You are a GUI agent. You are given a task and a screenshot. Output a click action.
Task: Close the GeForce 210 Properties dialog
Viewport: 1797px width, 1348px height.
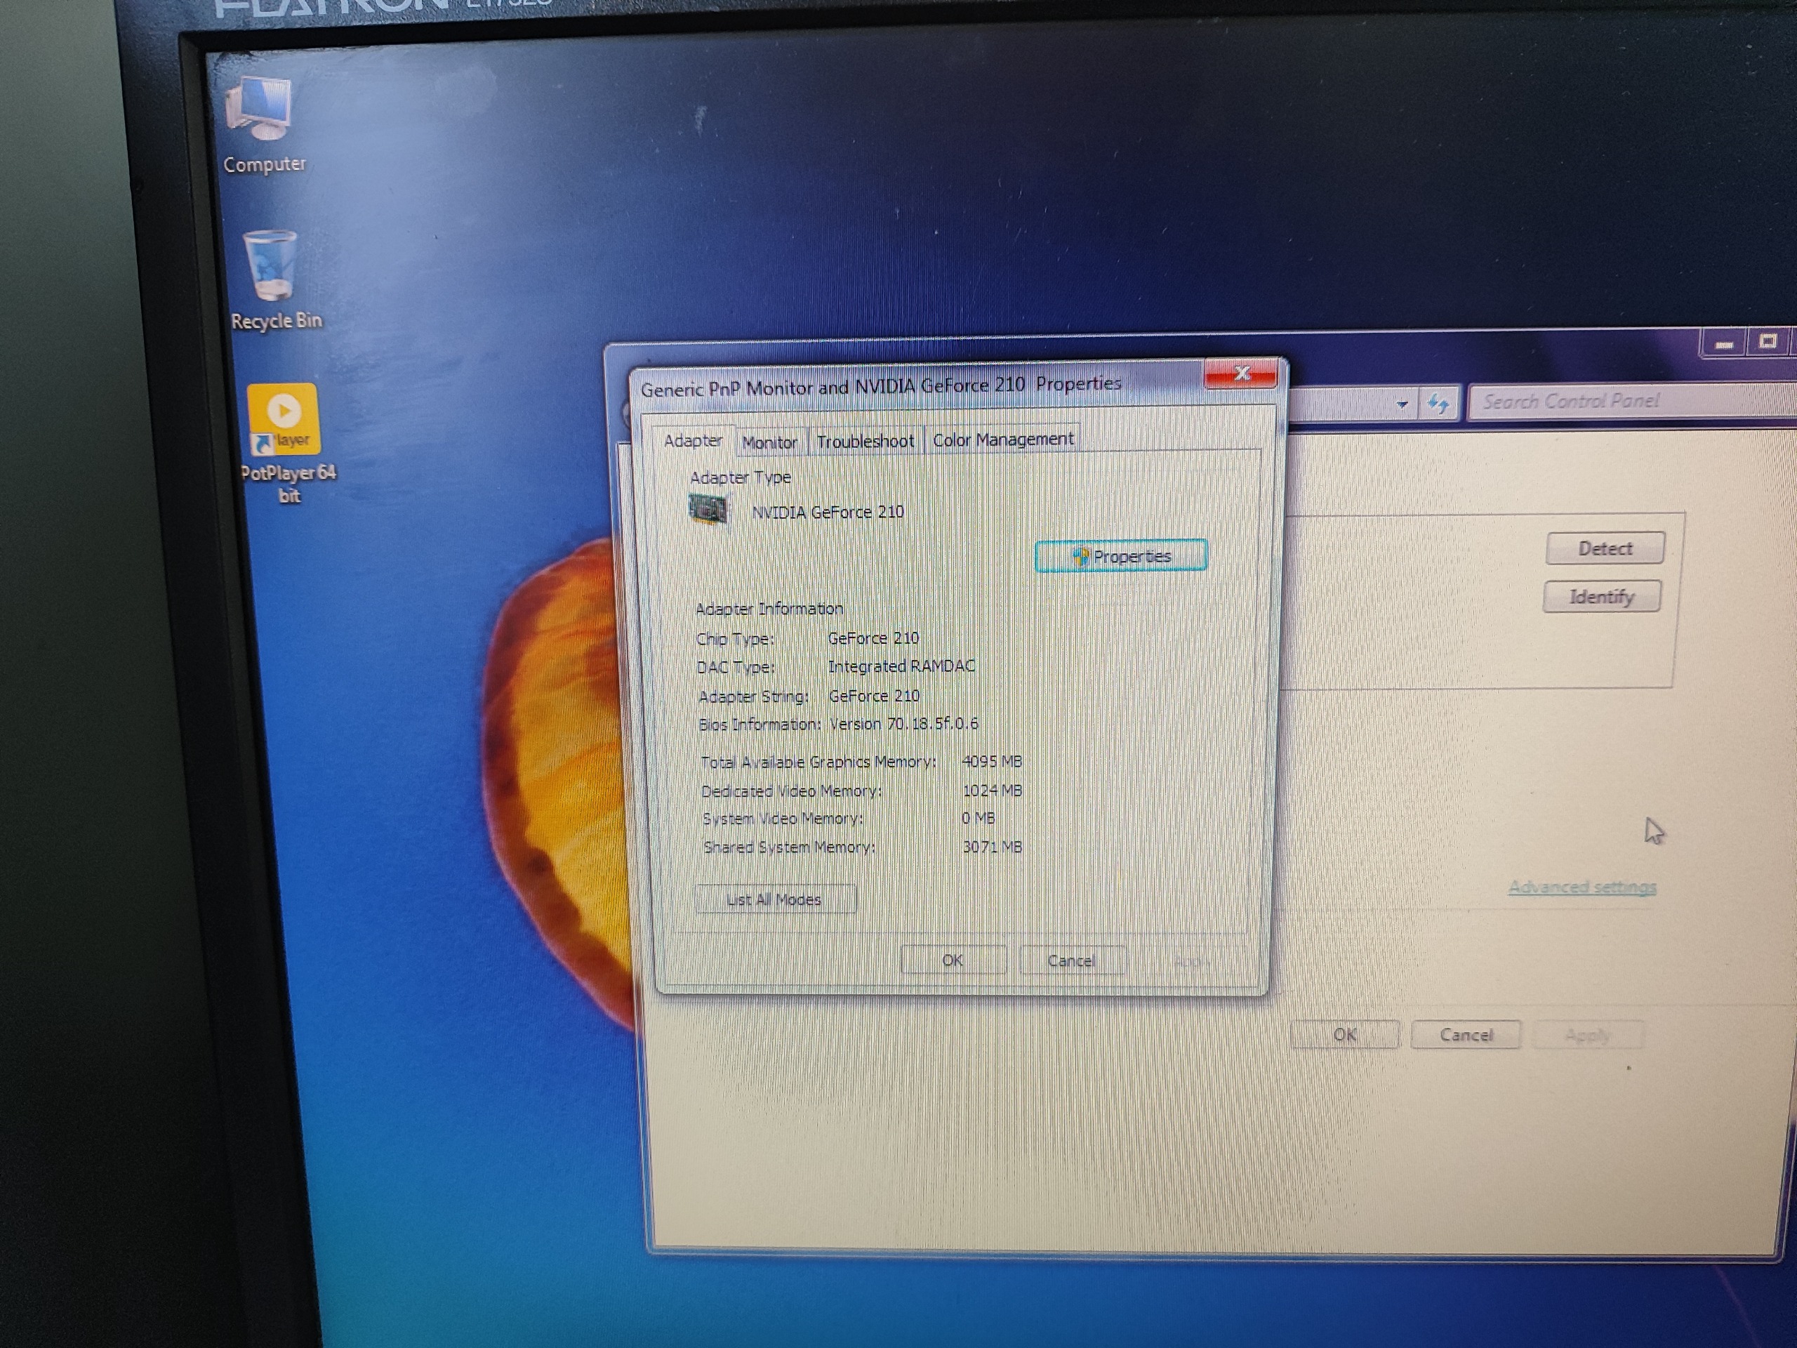(1240, 374)
